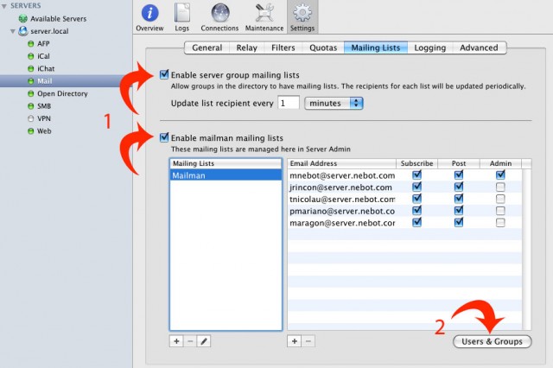Viewport: 553px width, 368px height.
Task: Toggle Enable mailman mailing lists
Action: [164, 137]
